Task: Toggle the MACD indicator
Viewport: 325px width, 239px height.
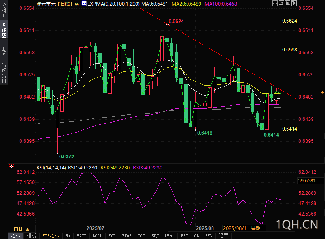Action: click(x=81, y=236)
